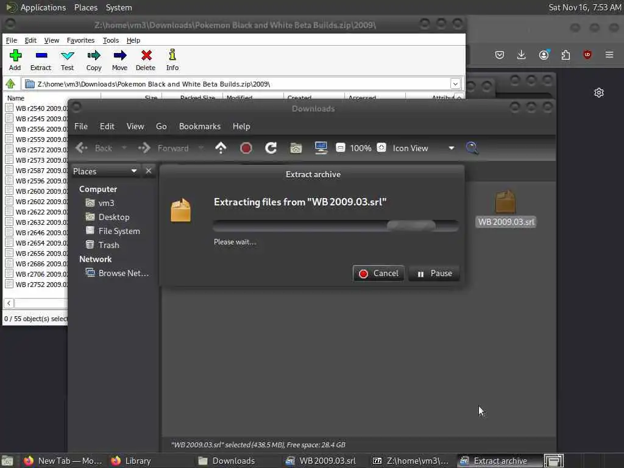The image size is (624, 468).
Task: Zoom in with the plus icon
Action: tap(381, 147)
